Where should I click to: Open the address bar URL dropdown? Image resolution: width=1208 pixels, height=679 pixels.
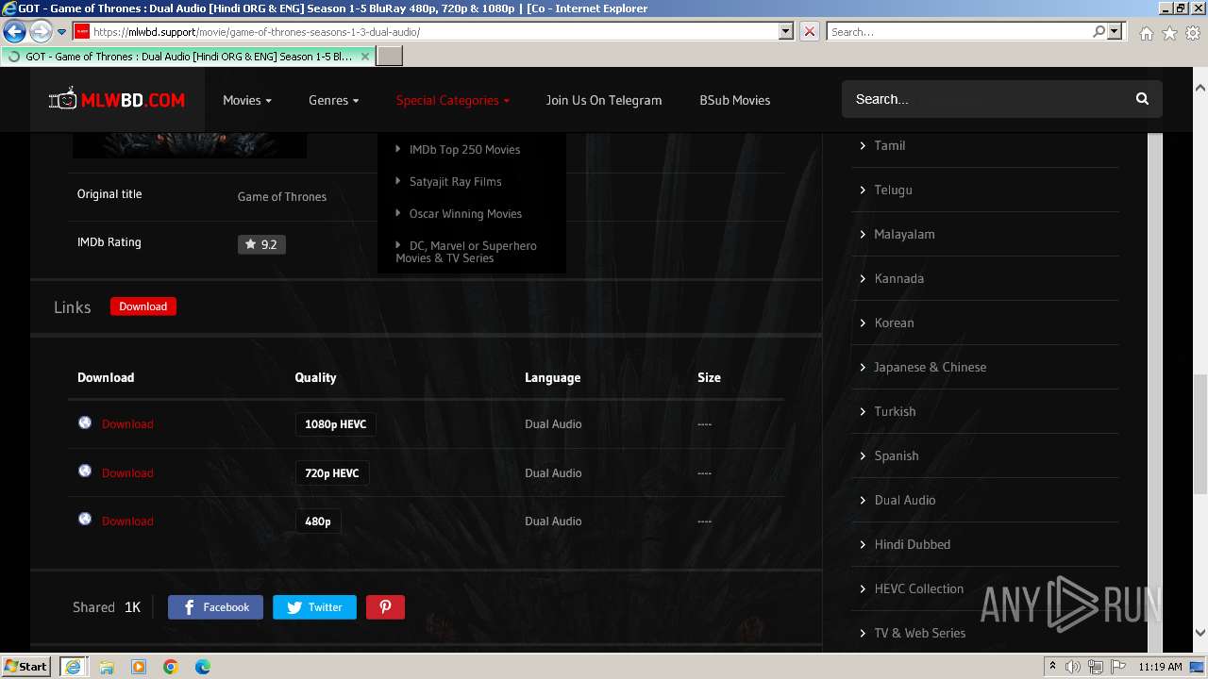786,31
